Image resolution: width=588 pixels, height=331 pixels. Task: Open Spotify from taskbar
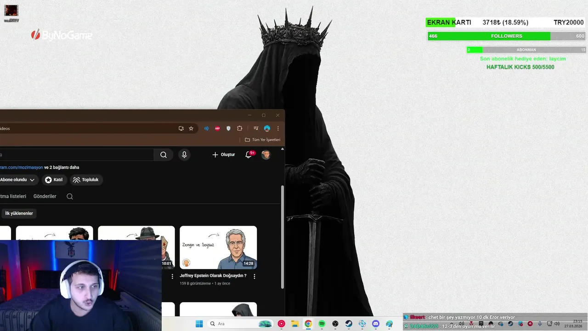click(322, 324)
